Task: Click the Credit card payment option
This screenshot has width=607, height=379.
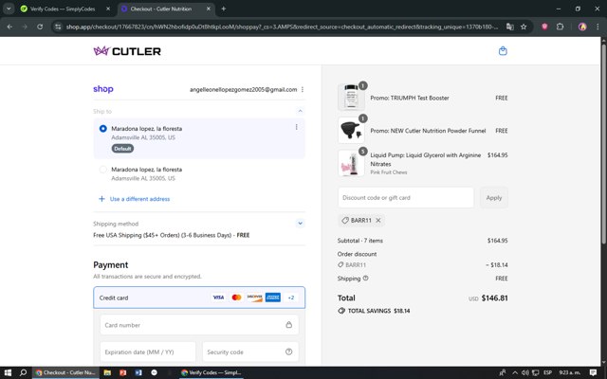Action: click(x=199, y=298)
